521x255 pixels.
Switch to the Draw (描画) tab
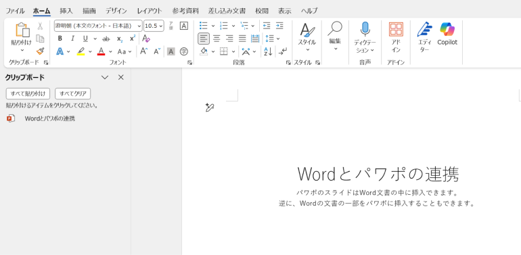[x=89, y=11]
